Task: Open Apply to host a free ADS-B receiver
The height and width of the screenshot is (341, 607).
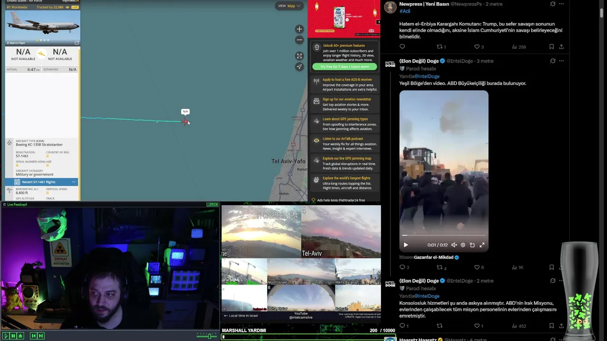Action: (x=345, y=84)
